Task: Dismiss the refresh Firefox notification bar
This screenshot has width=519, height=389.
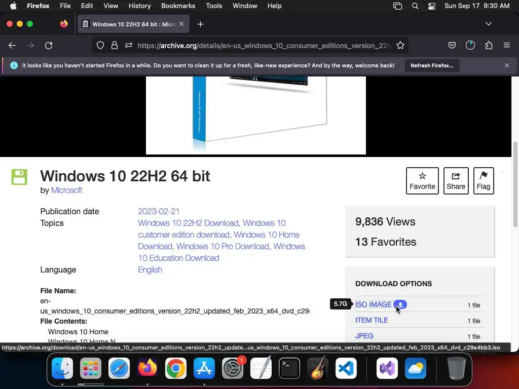Action: point(507,65)
